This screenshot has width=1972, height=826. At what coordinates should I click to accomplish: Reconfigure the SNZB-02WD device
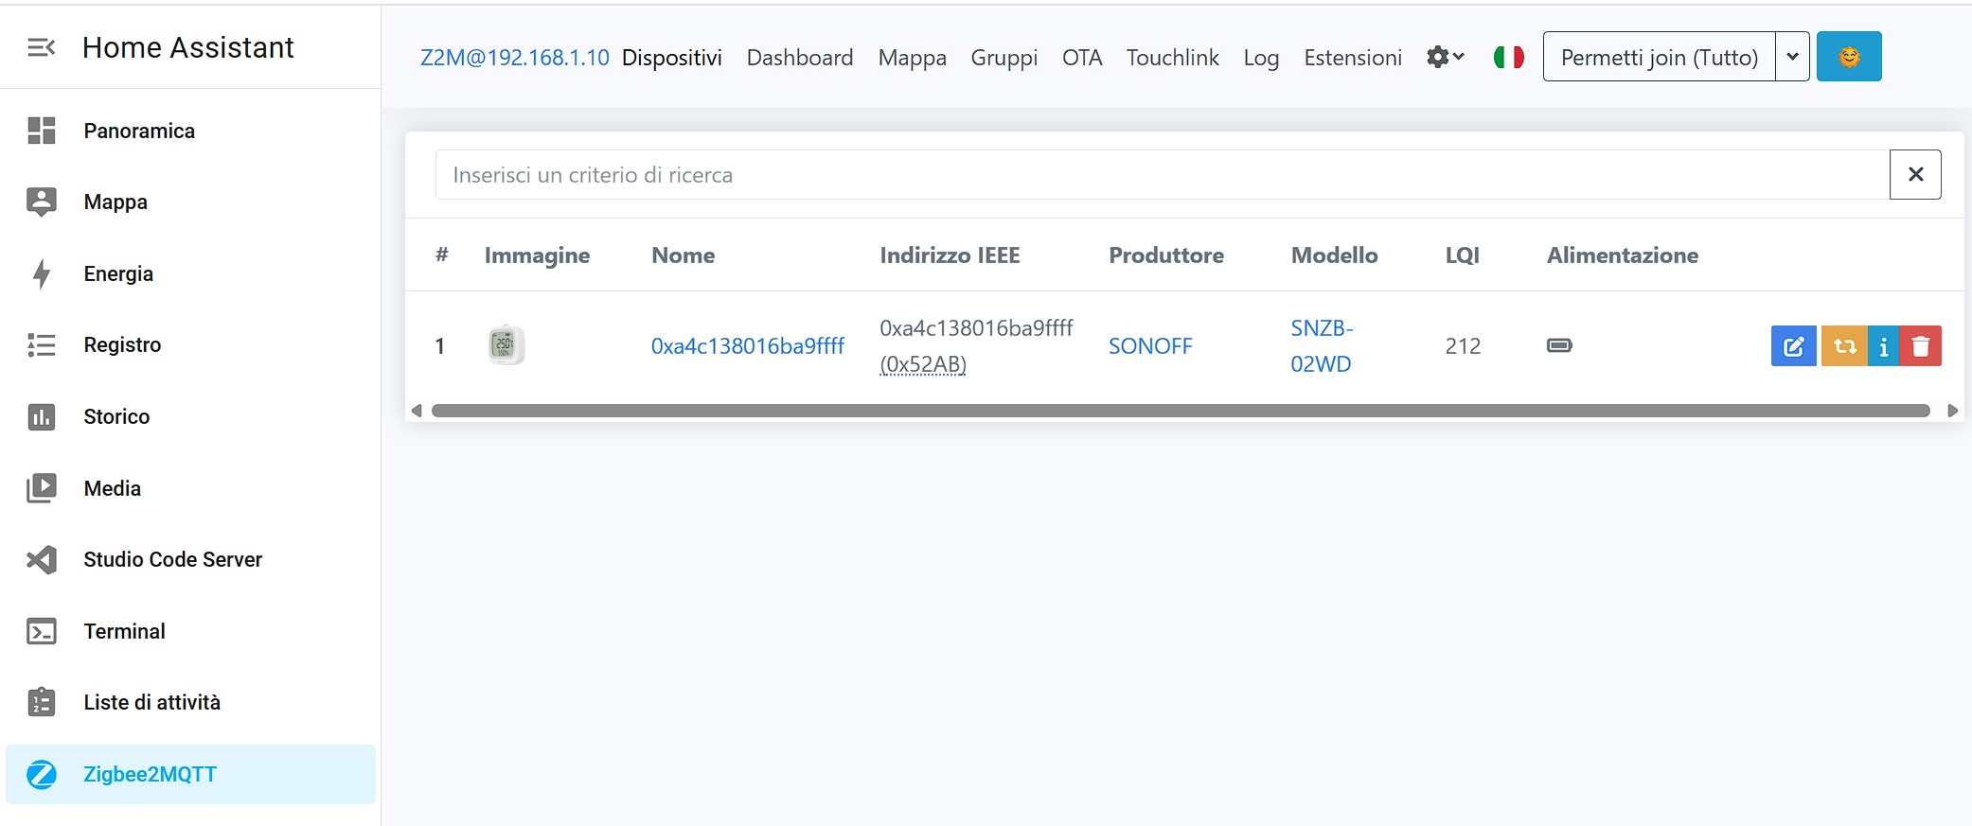click(x=1844, y=346)
